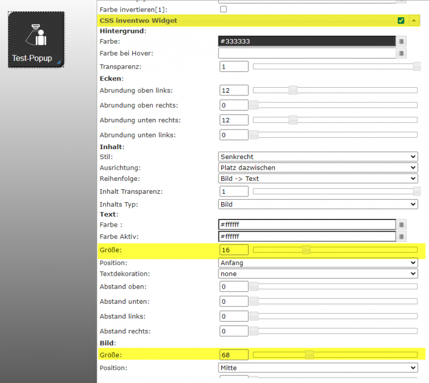Screen dimensions: 429x383
Task: Enable the Farbe invertieren checkbox
Action: click(x=223, y=9)
